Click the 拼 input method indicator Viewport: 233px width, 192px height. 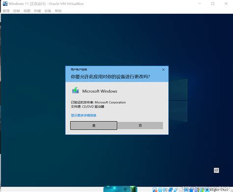pos(216,170)
